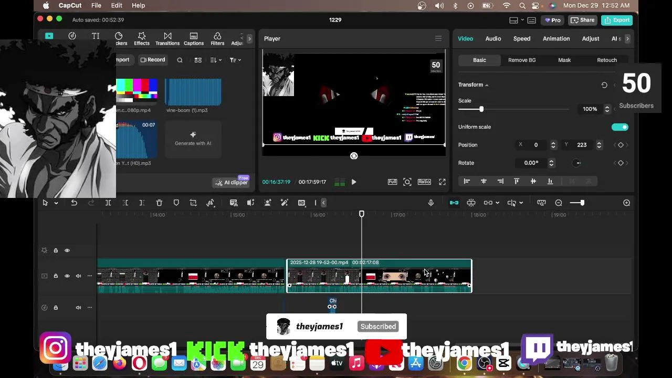Click the Share button
672x378 pixels.
tap(582, 20)
